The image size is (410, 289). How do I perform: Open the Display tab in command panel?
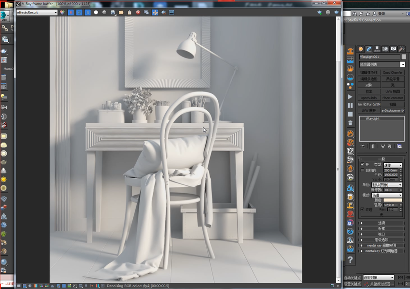pyautogui.click(x=393, y=49)
